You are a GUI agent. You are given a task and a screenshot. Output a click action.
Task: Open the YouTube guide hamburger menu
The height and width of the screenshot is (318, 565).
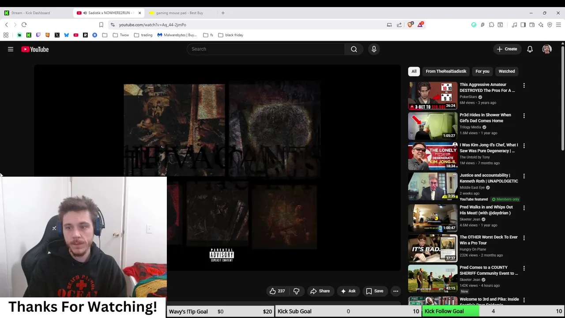pyautogui.click(x=11, y=49)
